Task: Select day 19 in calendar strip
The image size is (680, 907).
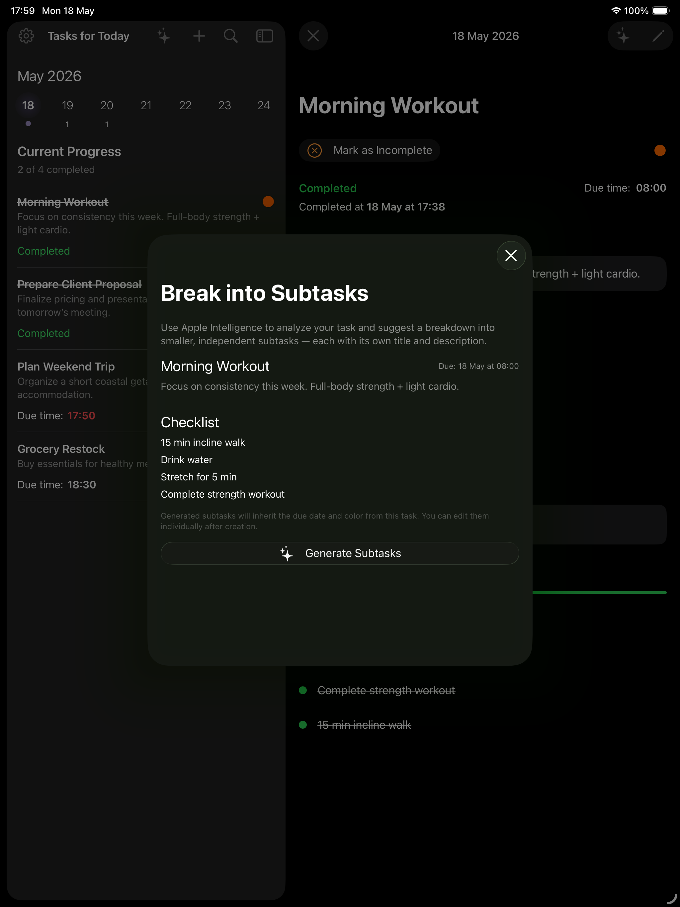Action: [x=67, y=105]
